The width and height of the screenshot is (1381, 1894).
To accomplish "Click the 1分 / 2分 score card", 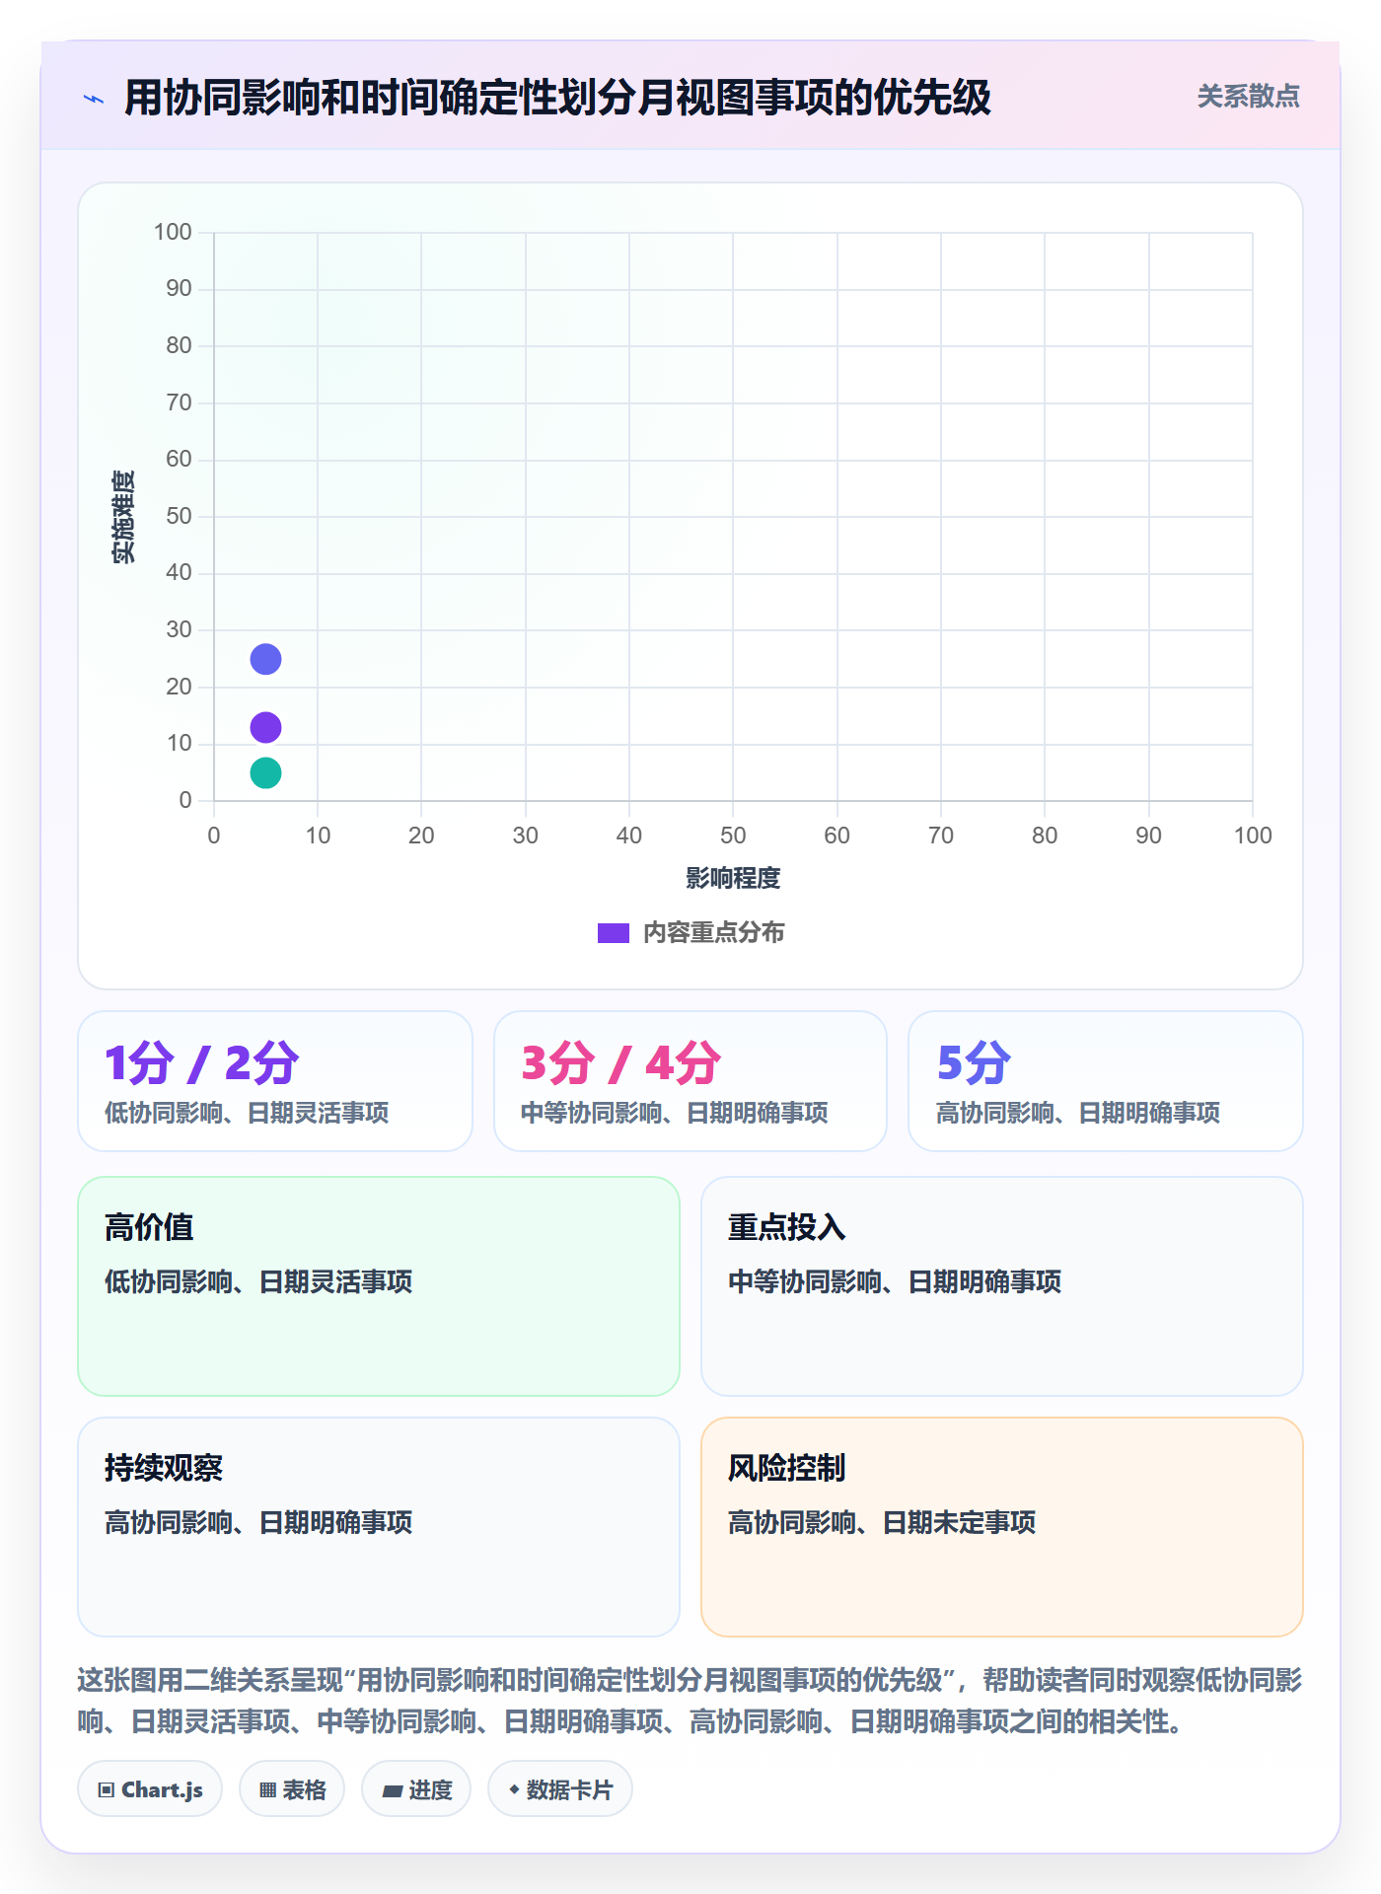I will click(275, 1081).
